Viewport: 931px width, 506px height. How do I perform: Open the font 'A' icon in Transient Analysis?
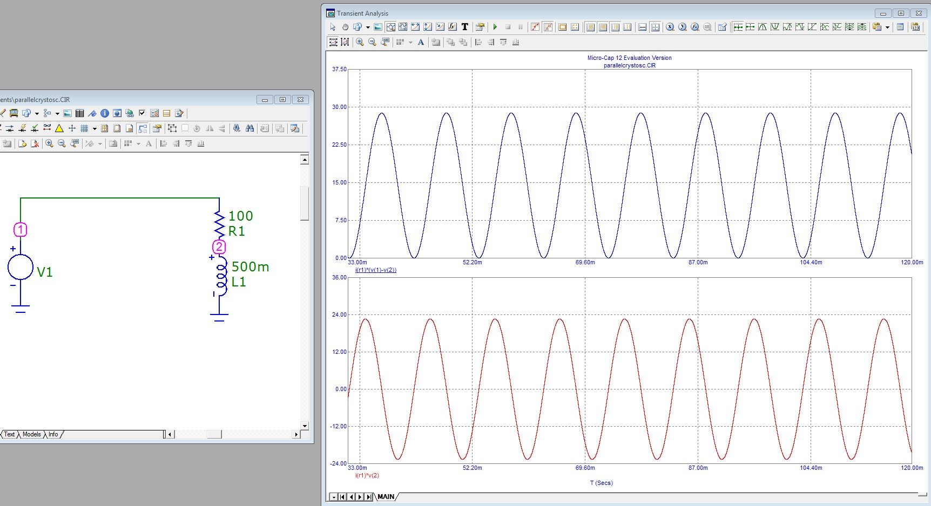pyautogui.click(x=421, y=42)
